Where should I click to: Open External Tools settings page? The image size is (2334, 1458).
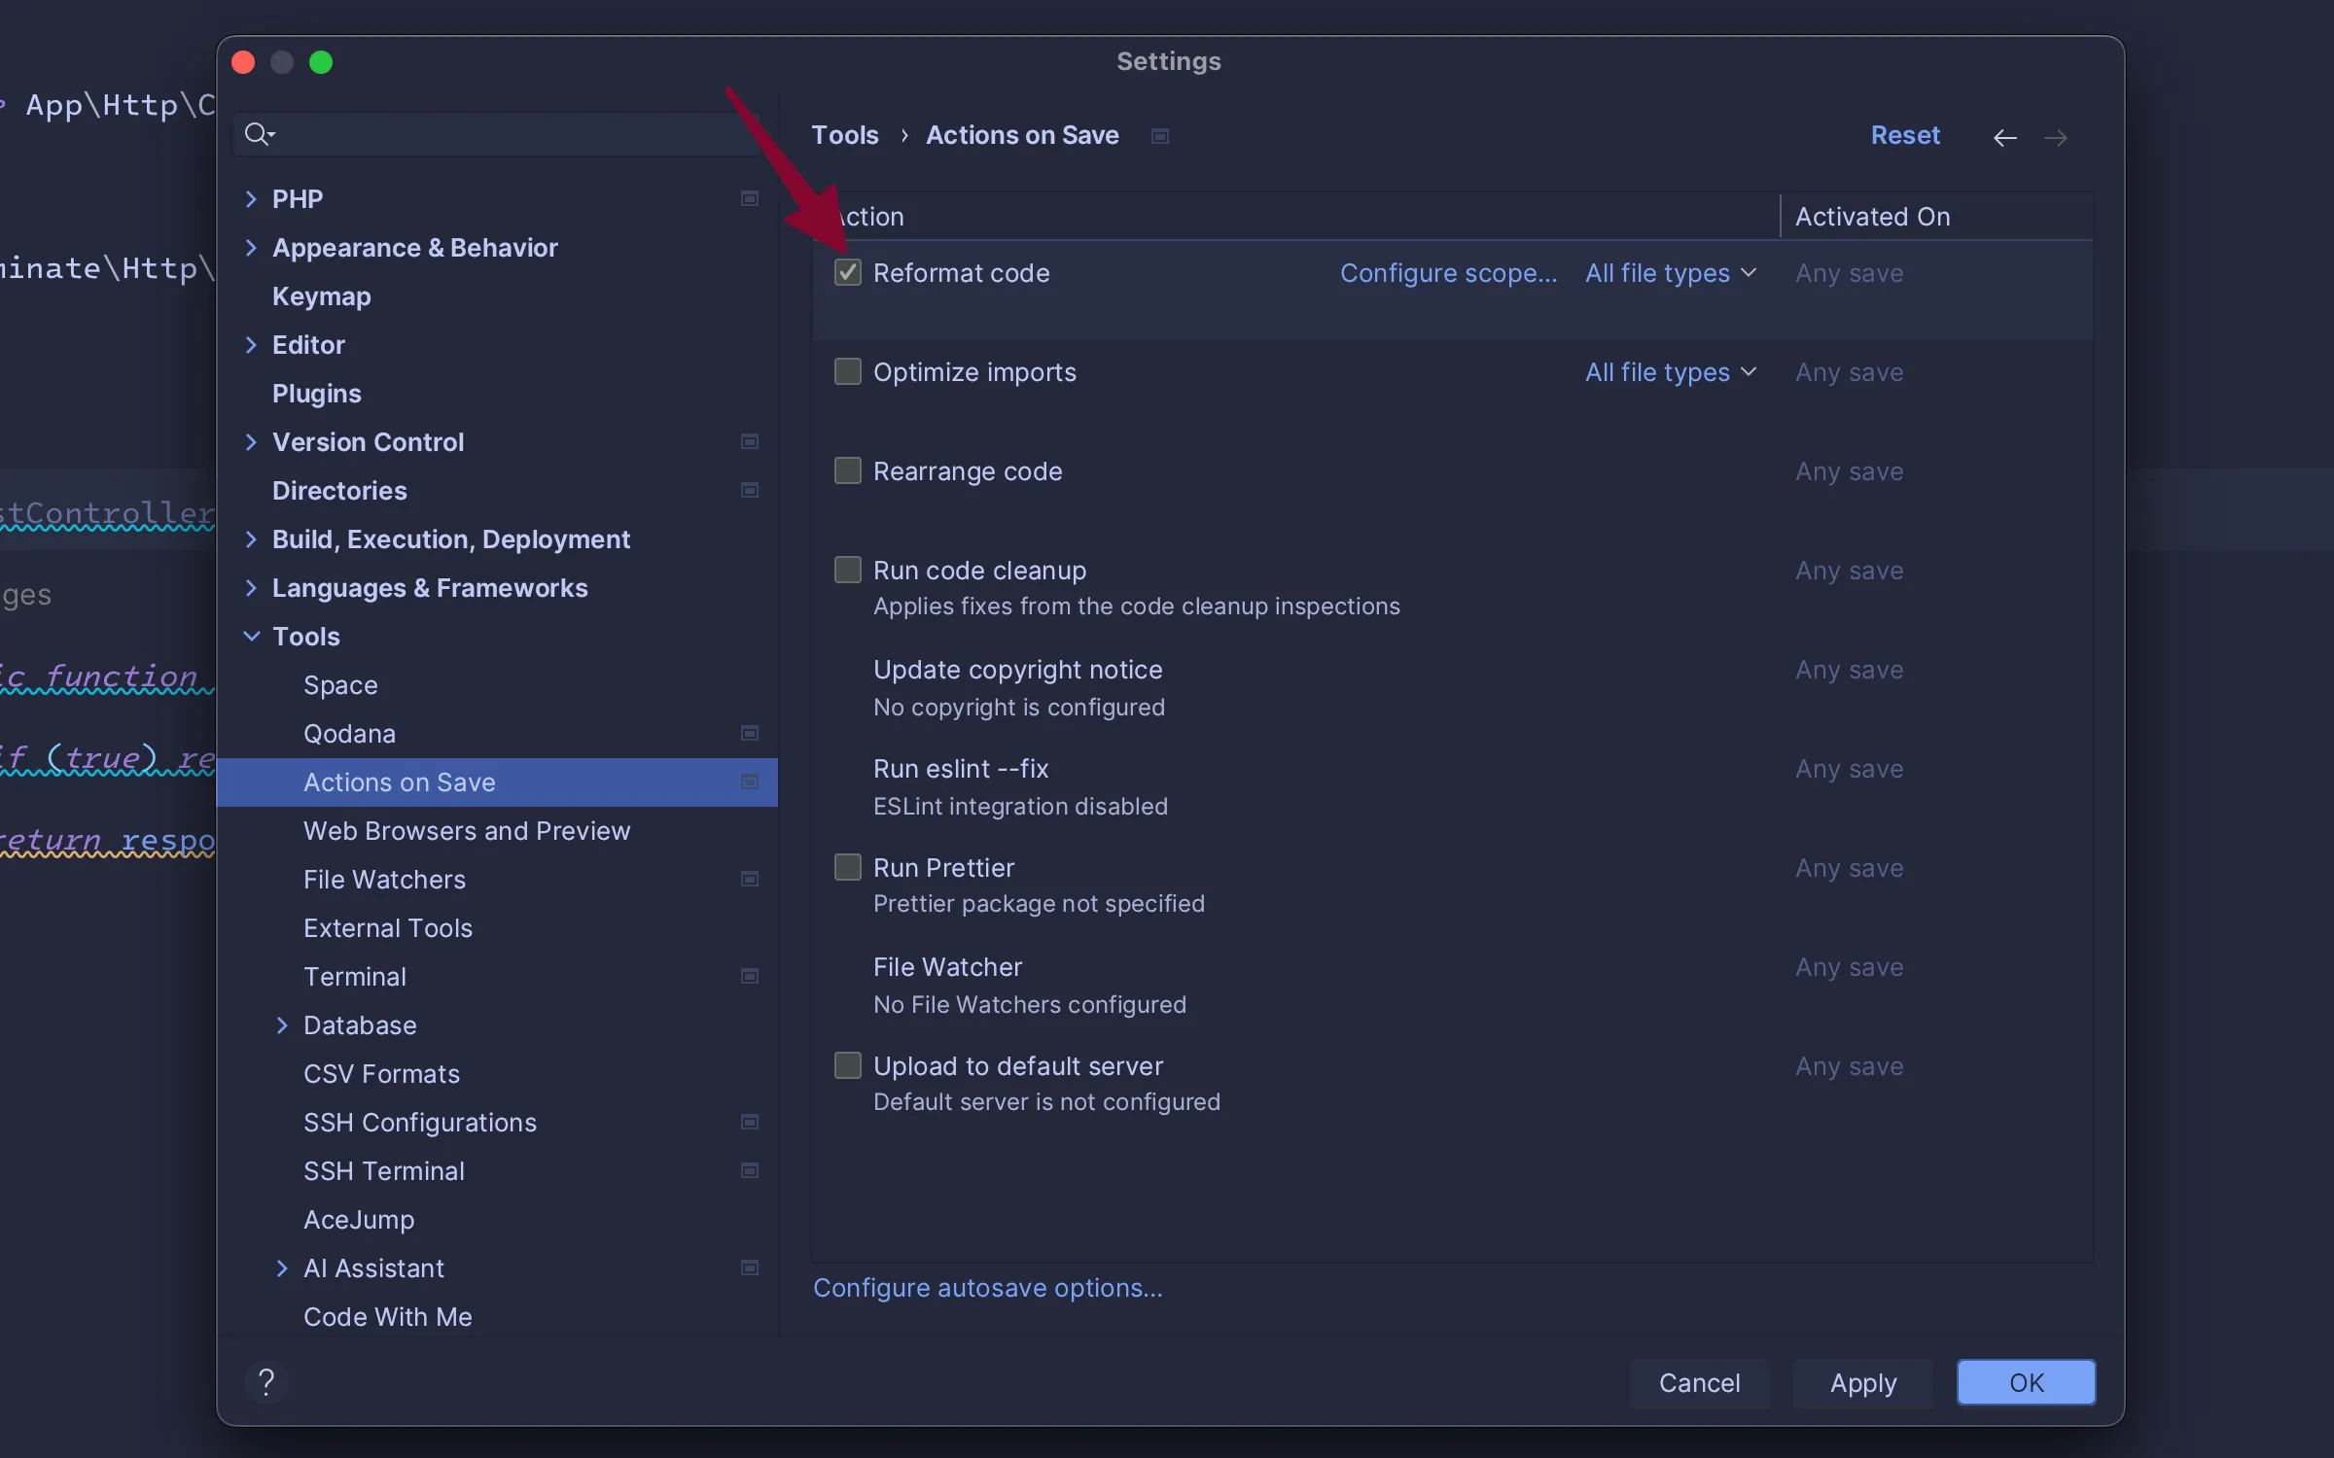coord(388,928)
